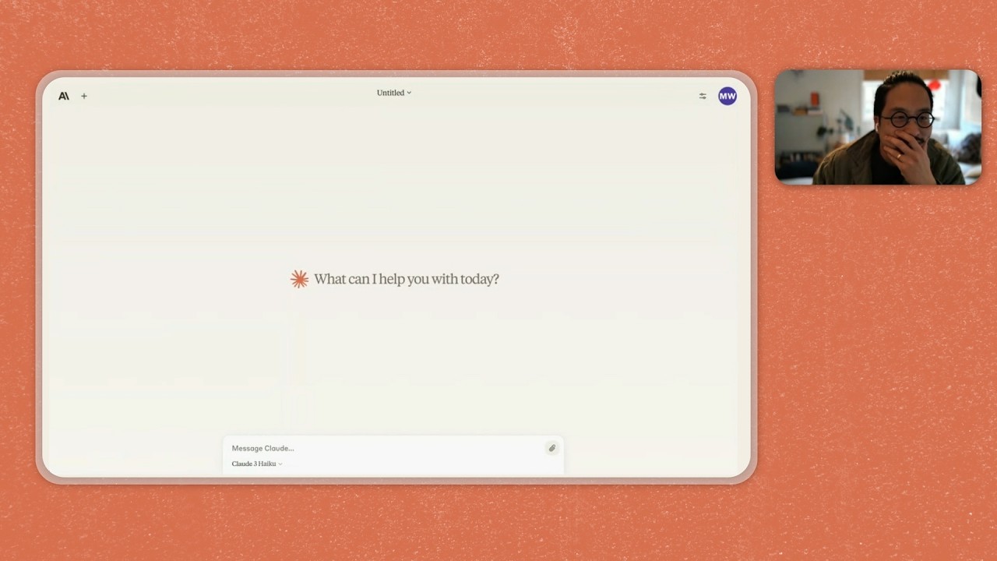The height and width of the screenshot is (561, 997).
Task: Toggle the model picker chevron open
Action: (280, 464)
